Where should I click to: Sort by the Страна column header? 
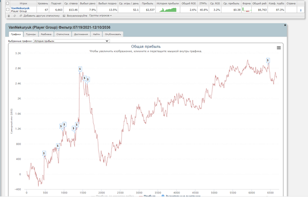291,4
